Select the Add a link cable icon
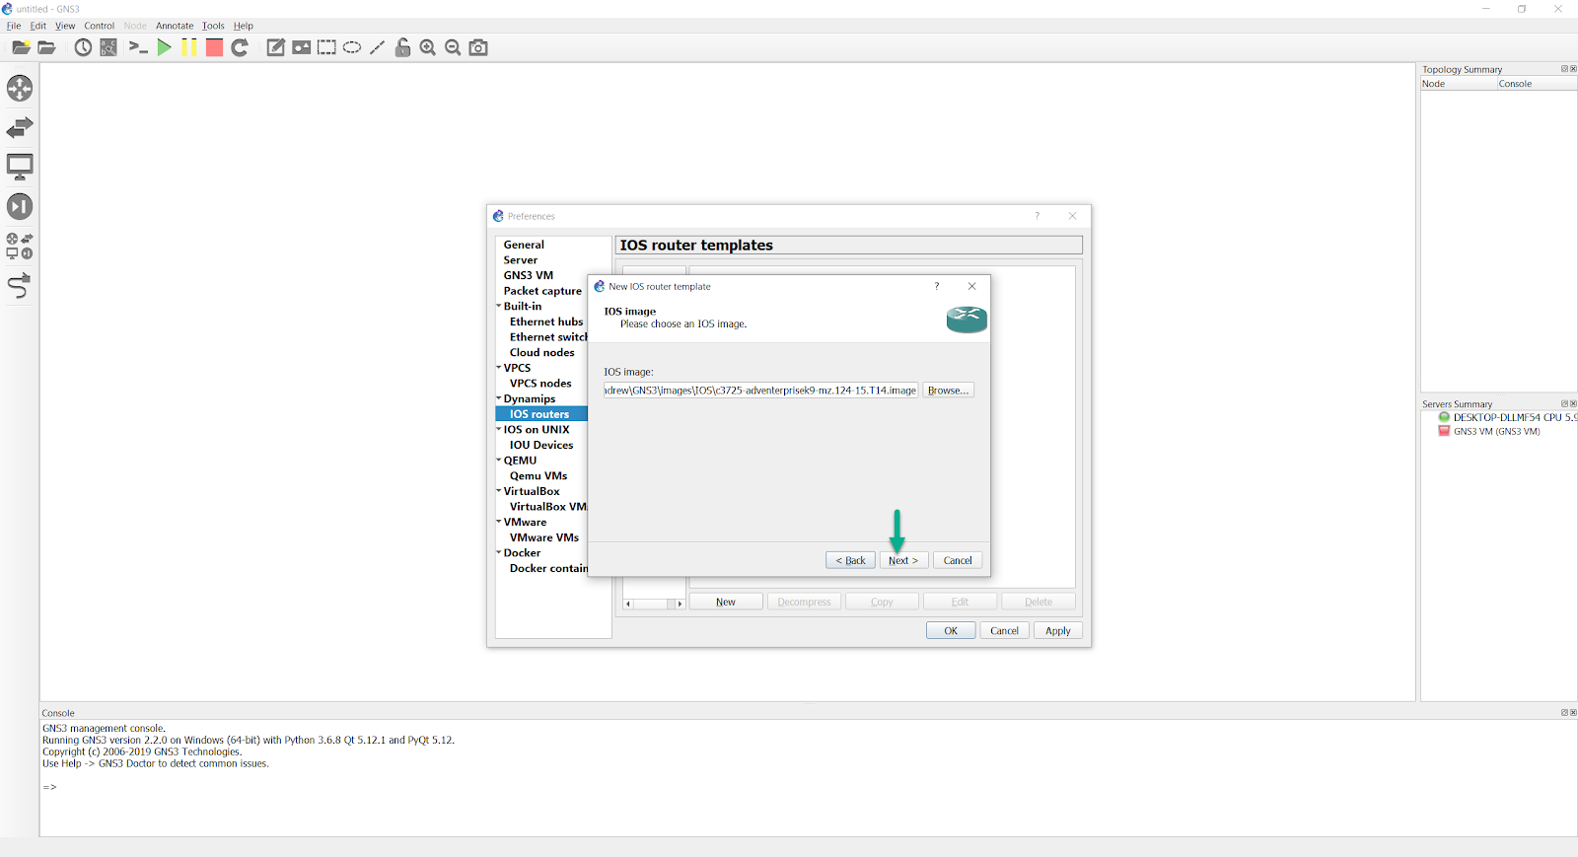1578x857 pixels. [20, 286]
